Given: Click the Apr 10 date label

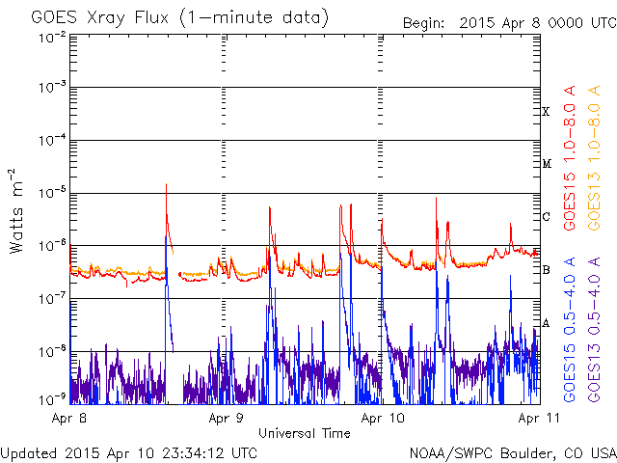Looking at the screenshot, I should pos(383,418).
